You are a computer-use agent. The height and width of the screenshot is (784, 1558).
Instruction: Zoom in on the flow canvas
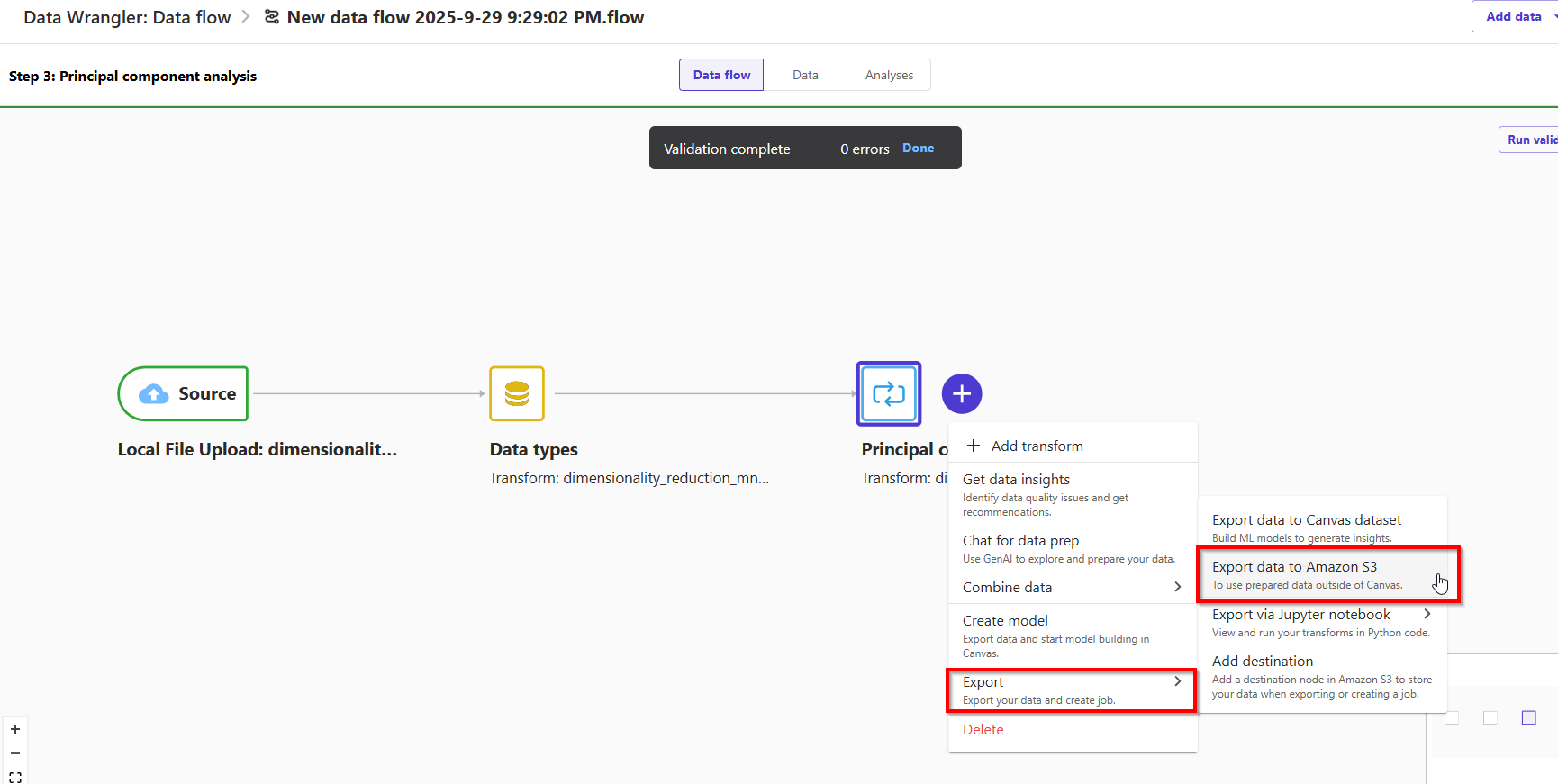[15, 729]
